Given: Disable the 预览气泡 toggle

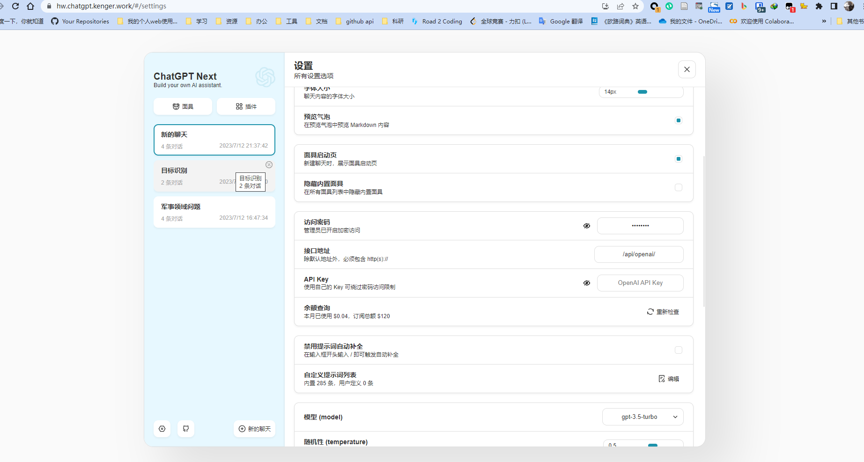Looking at the screenshot, I should [x=679, y=120].
